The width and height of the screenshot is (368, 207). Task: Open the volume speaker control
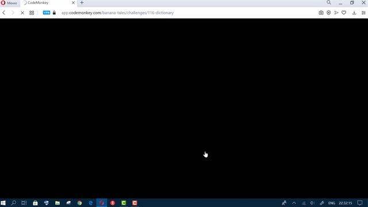coord(312,203)
